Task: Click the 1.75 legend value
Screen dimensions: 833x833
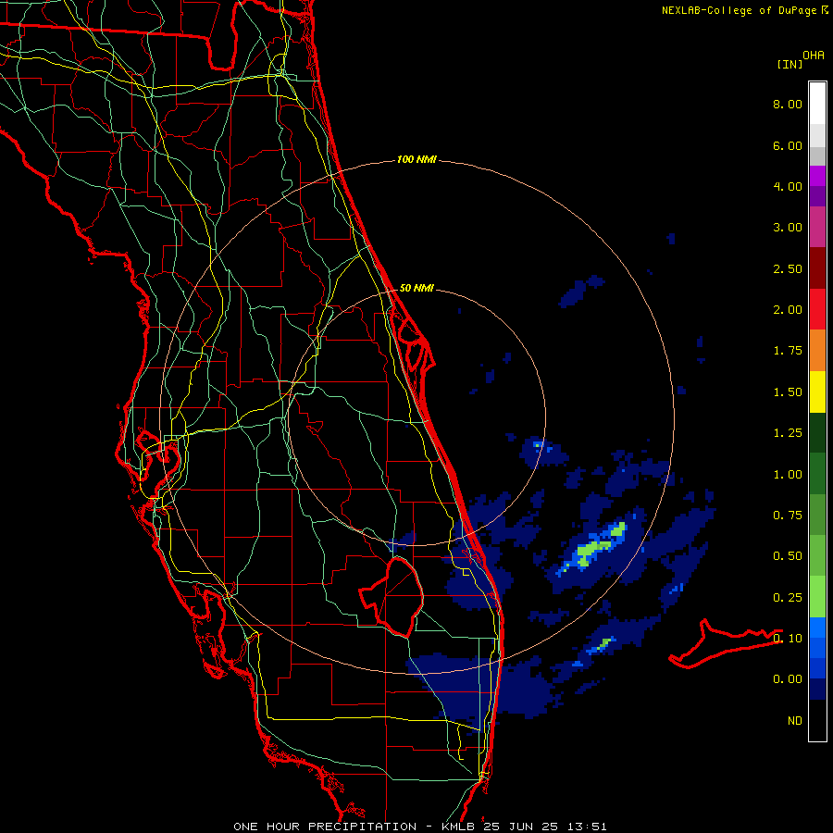Action: point(788,351)
